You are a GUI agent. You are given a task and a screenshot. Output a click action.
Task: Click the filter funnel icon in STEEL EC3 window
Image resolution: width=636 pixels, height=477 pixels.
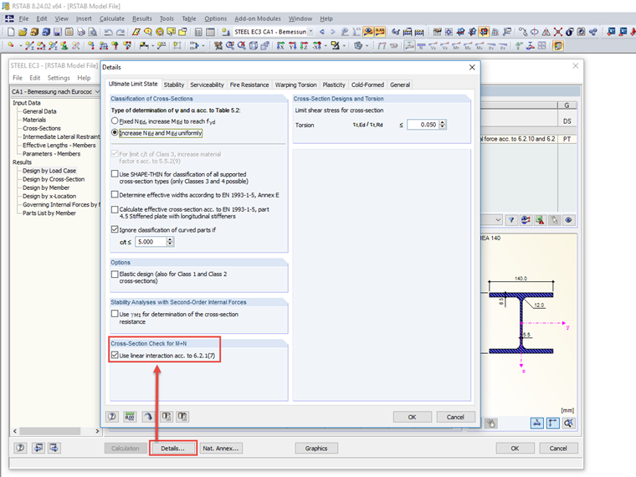click(512, 220)
